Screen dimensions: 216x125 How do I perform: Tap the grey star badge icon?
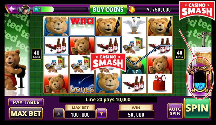[20, 10]
